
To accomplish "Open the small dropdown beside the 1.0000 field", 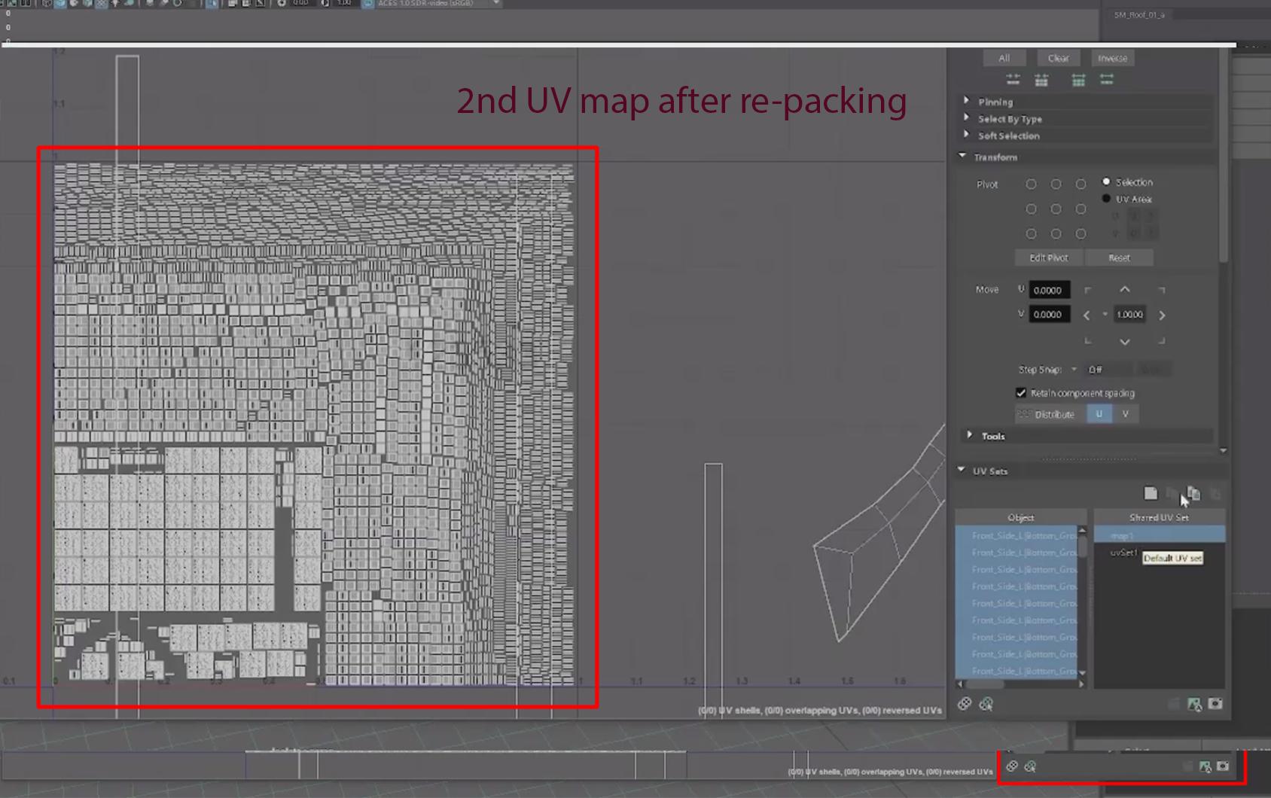I will 1105,315.
